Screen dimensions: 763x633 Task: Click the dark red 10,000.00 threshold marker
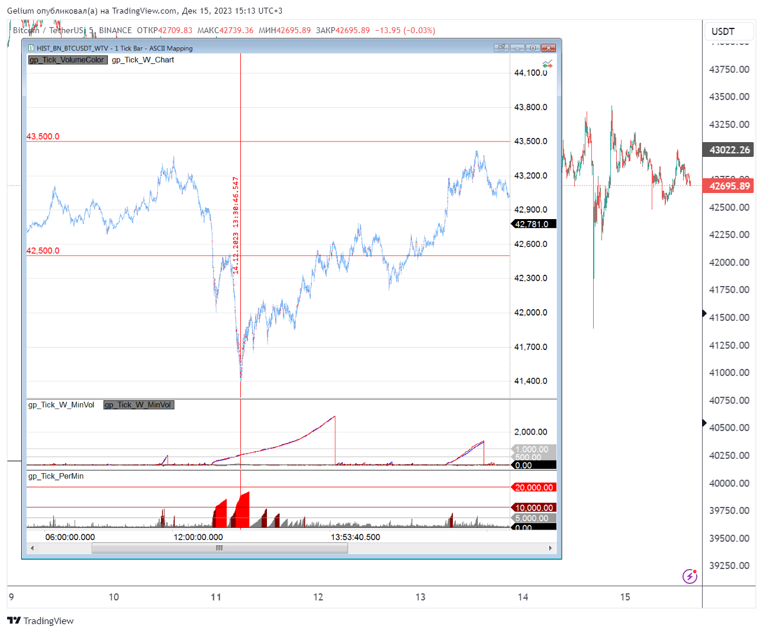(x=533, y=507)
